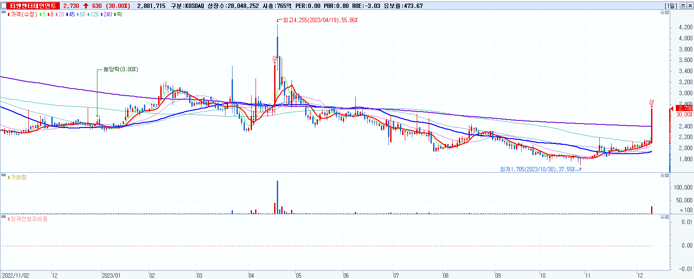This screenshot has width=694, height=279.
Task: Click the (30.00%) change rate in header
Action: (118, 6)
